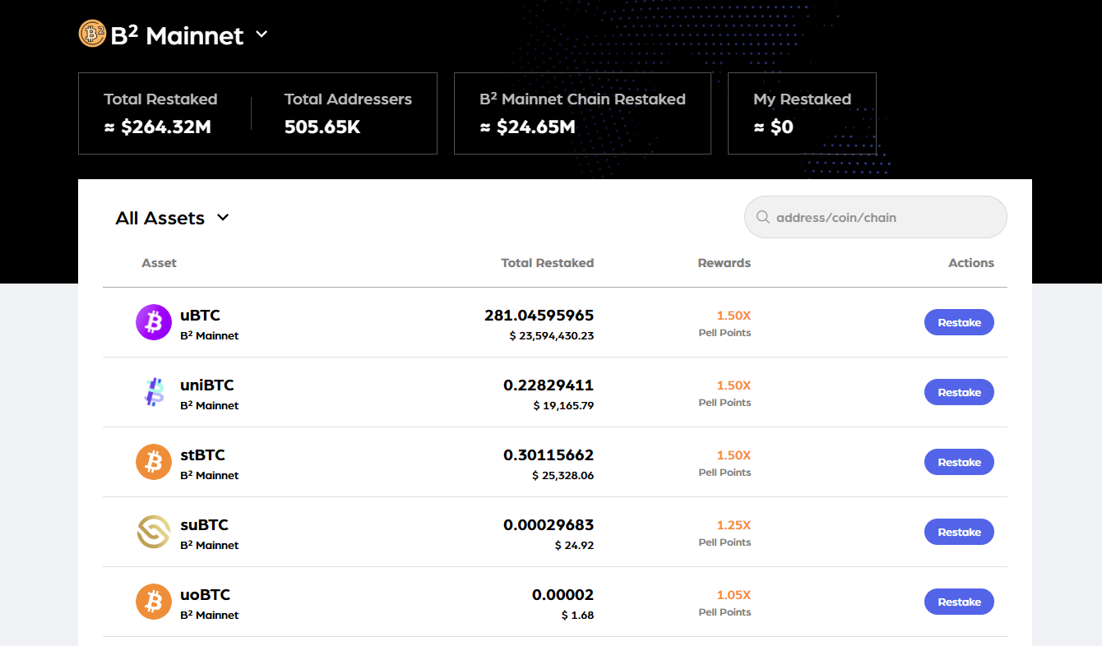Click the My Restaked label
The width and height of the screenshot is (1102, 646).
point(802,99)
